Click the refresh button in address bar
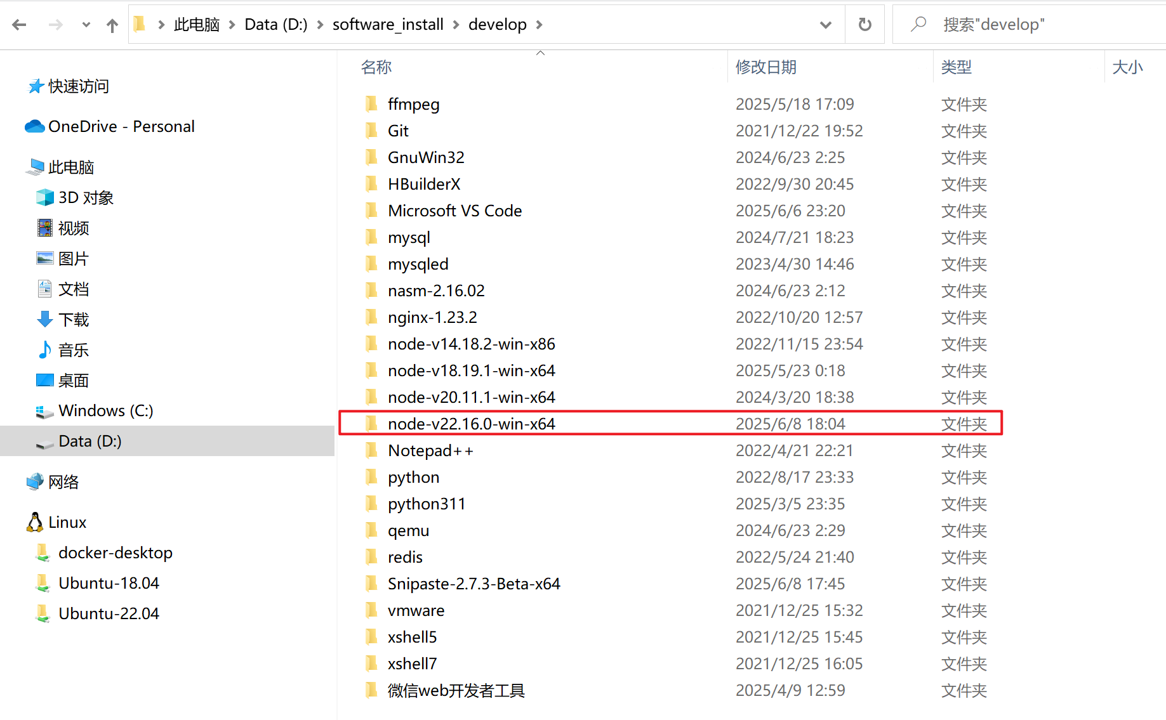The image size is (1166, 720). tap(865, 24)
